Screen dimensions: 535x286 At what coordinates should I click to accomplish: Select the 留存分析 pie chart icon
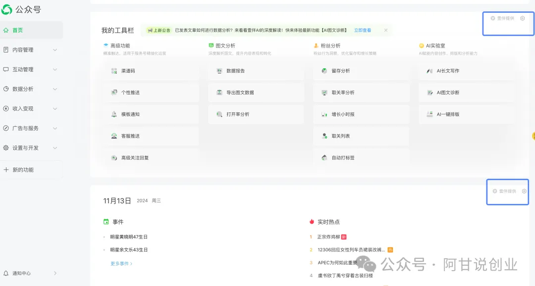324,71
